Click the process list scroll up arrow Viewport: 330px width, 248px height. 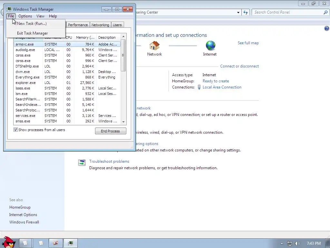[x=123, y=37]
